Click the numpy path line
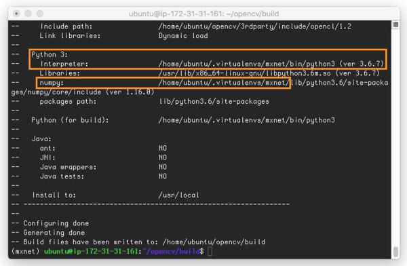407x266 pixels. [273, 83]
